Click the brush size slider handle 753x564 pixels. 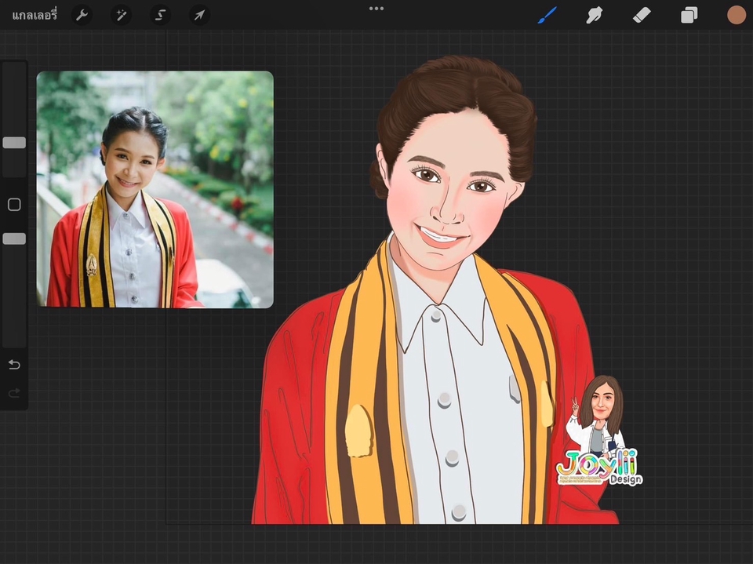[14, 143]
